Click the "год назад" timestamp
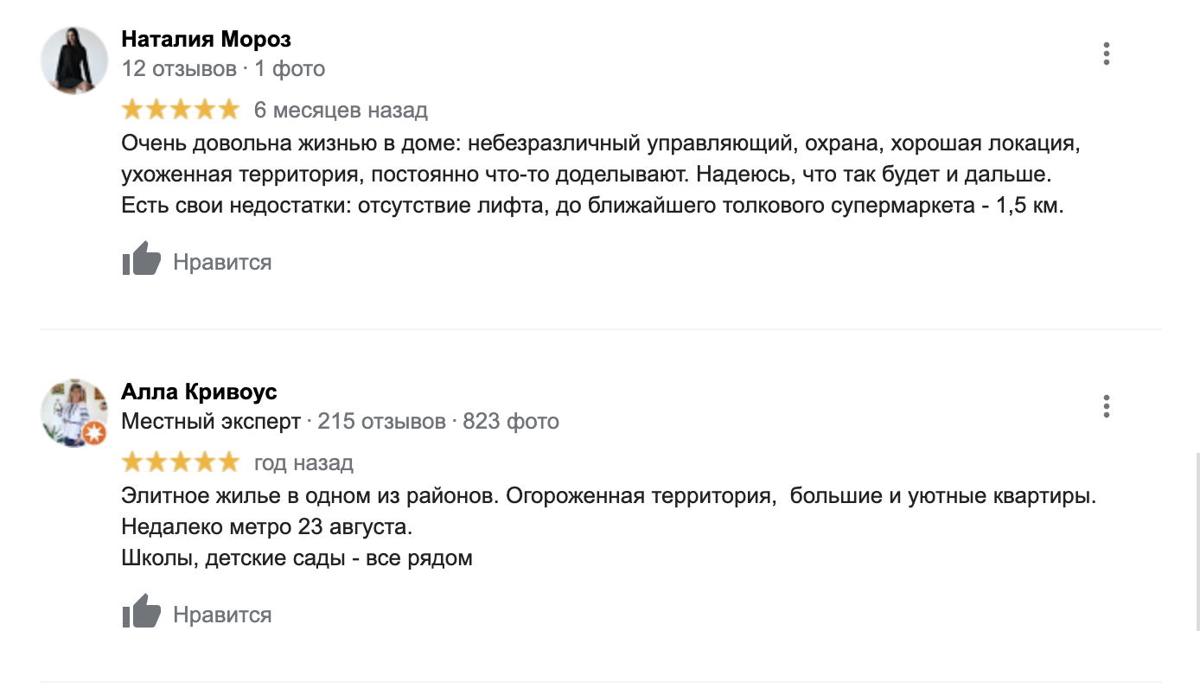This screenshot has width=1200, height=688. point(303,463)
